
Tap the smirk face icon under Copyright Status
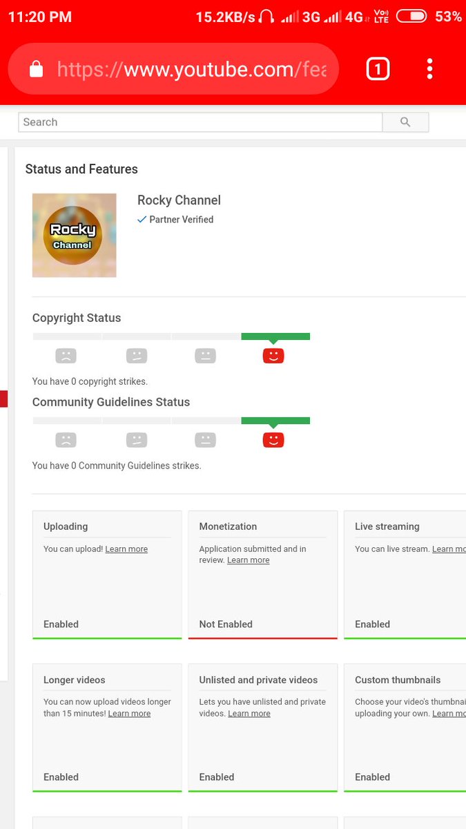[137, 356]
